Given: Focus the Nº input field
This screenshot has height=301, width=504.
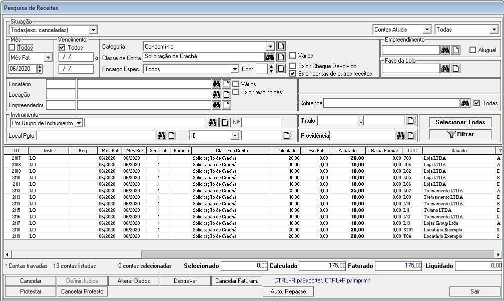Looking at the screenshot, I should tap(261, 122).
